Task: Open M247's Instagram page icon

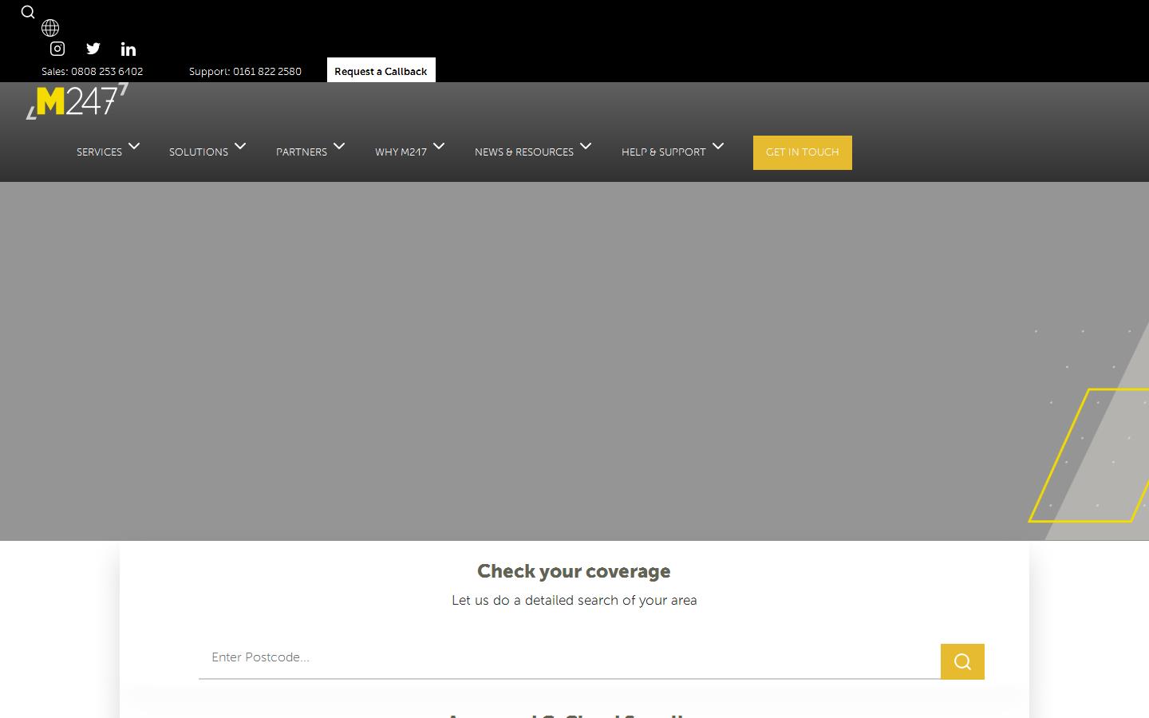Action: [57, 49]
